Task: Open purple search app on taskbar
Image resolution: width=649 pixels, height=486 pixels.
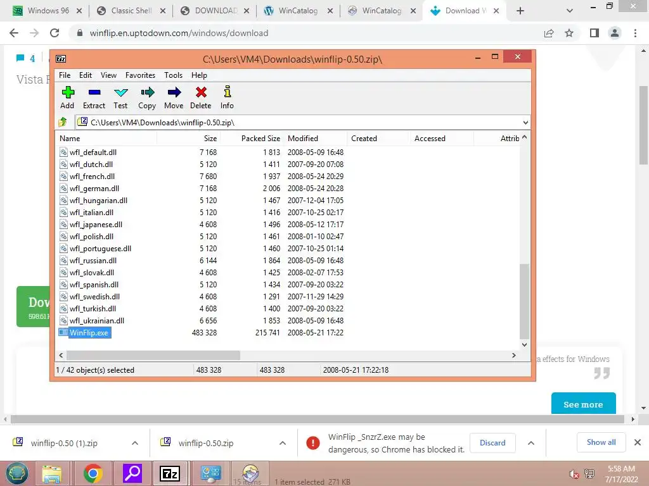Action: click(x=132, y=473)
